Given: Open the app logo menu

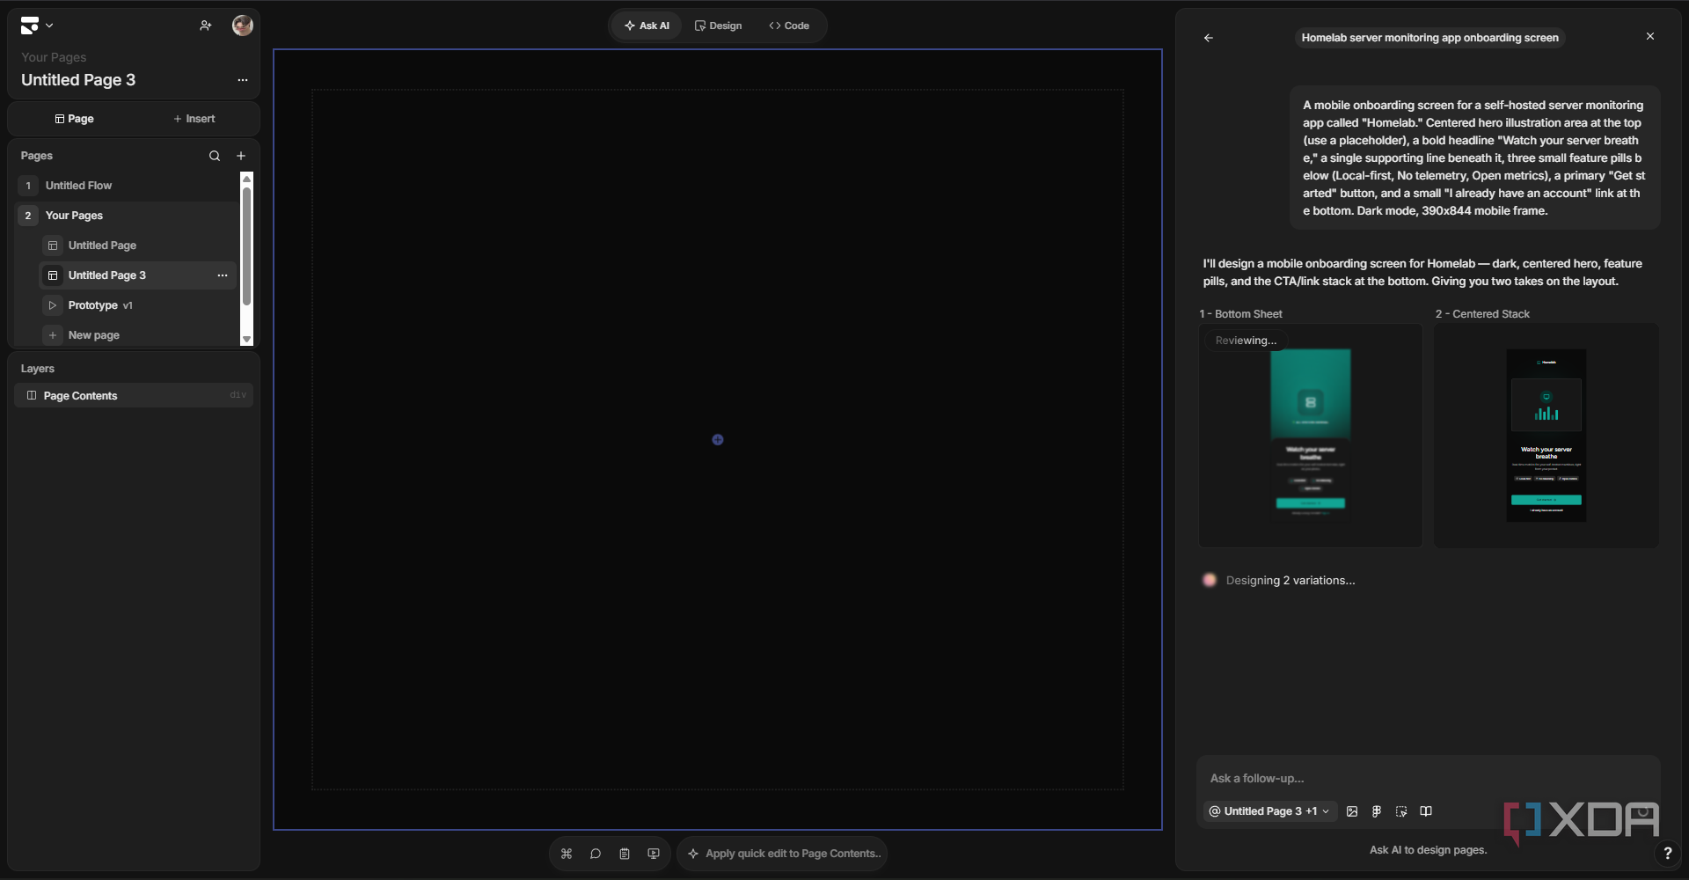Looking at the screenshot, I should (x=37, y=26).
